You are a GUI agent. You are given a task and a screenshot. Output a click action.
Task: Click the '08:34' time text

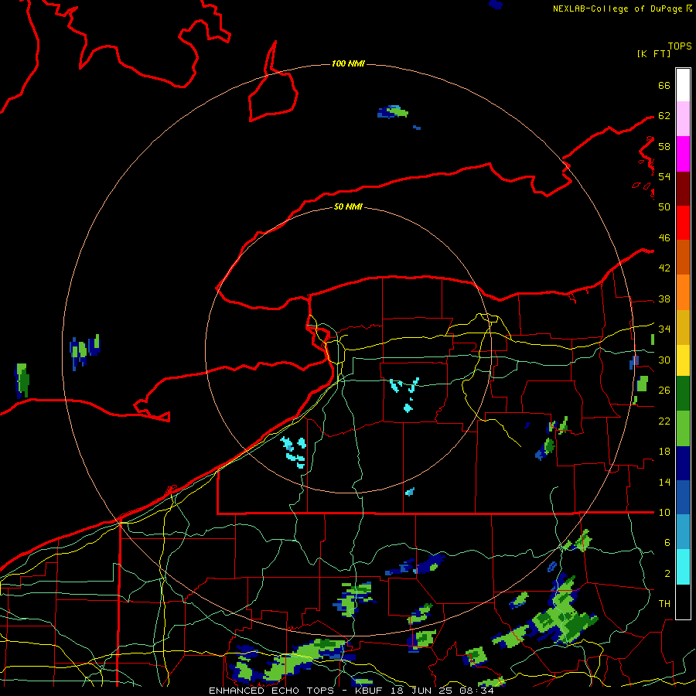[477, 691]
